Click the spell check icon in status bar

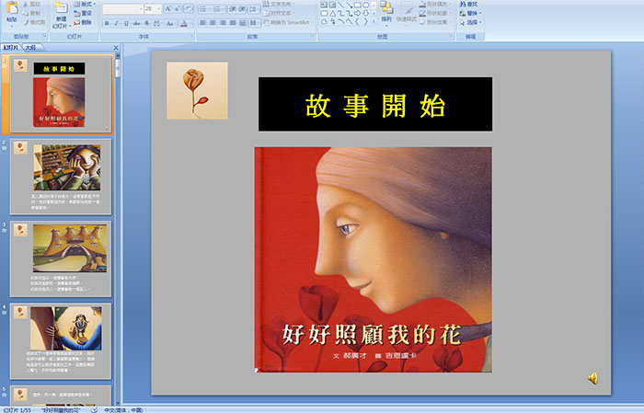click(94, 409)
